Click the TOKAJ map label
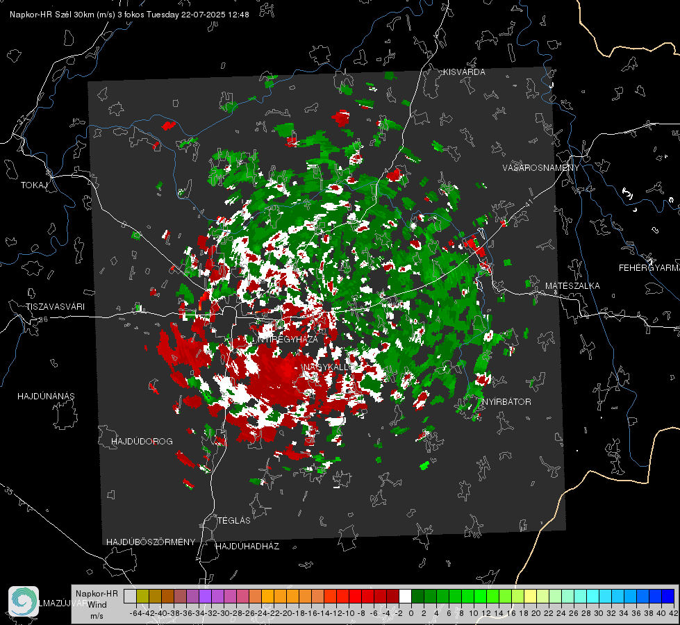The image size is (680, 625). 34,185
